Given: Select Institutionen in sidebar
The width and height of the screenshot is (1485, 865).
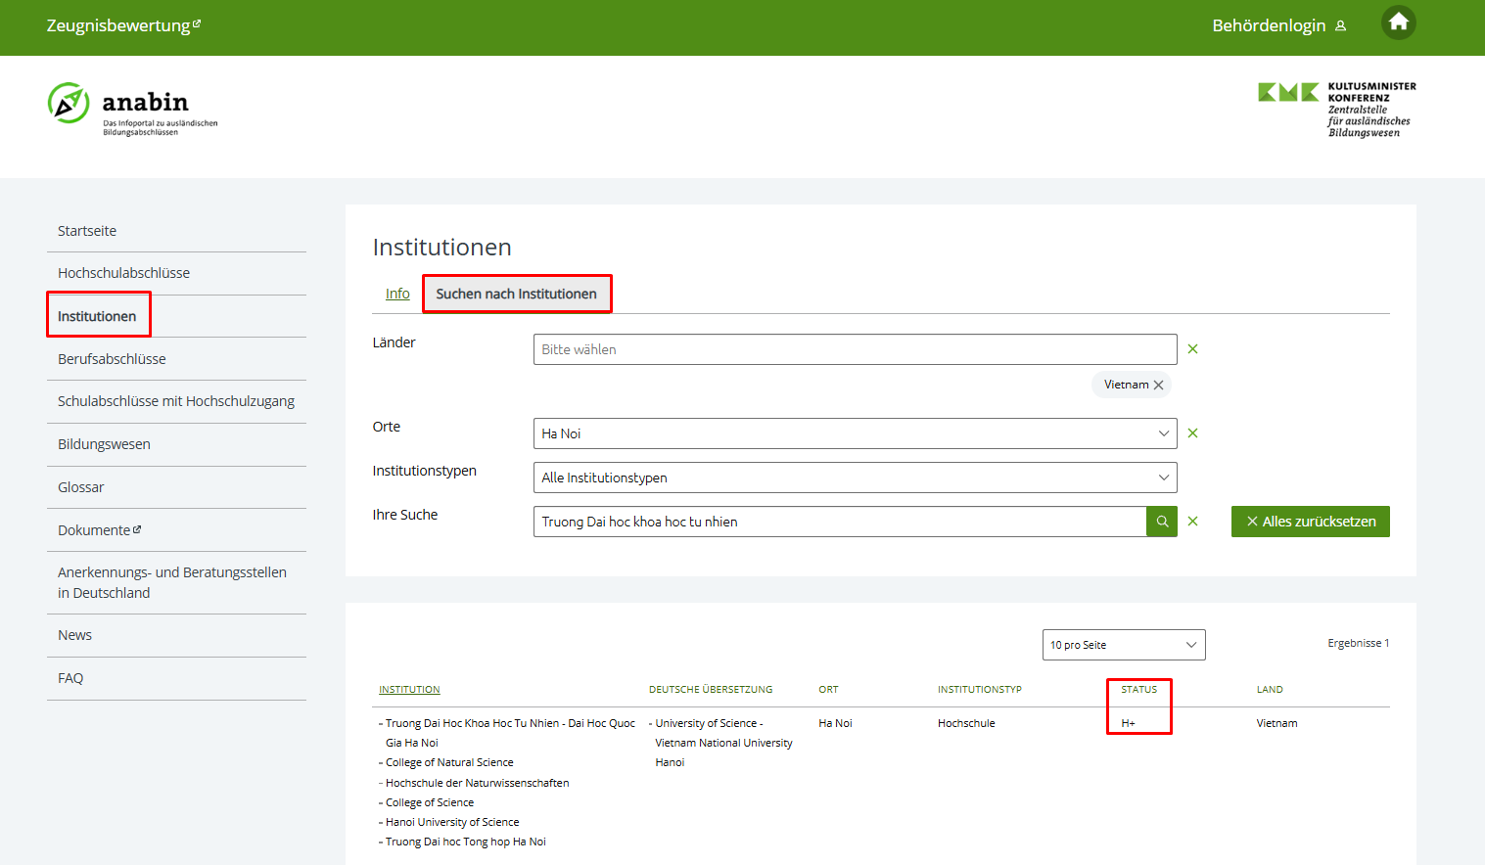Looking at the screenshot, I should [x=97, y=316].
